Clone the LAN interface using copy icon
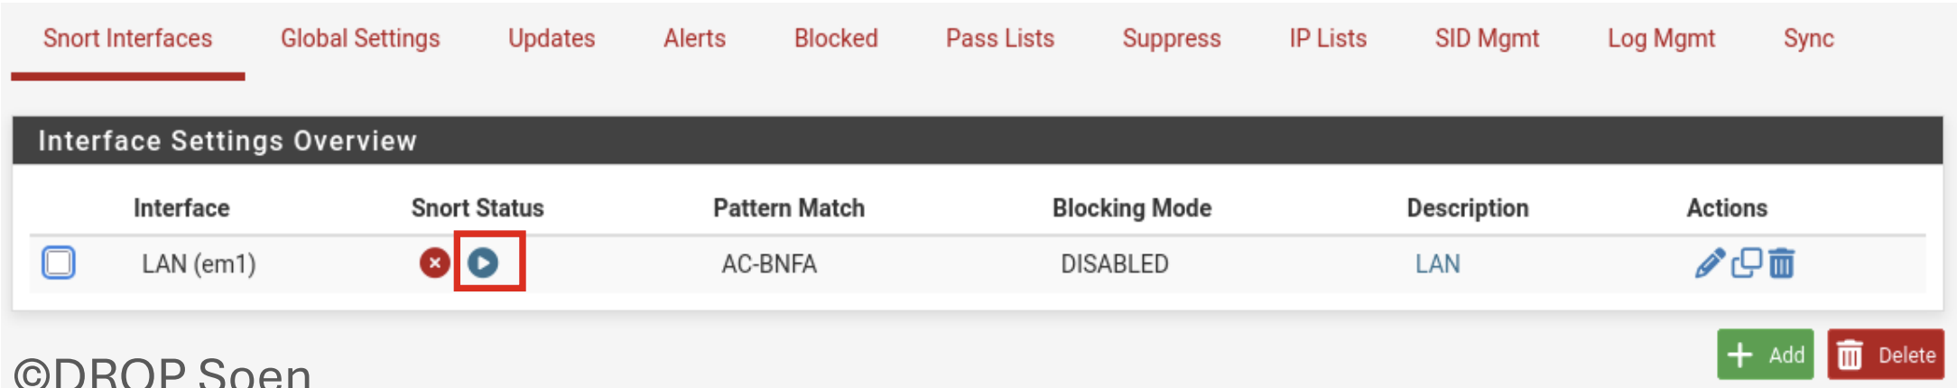The image size is (1957, 388). 1746,263
